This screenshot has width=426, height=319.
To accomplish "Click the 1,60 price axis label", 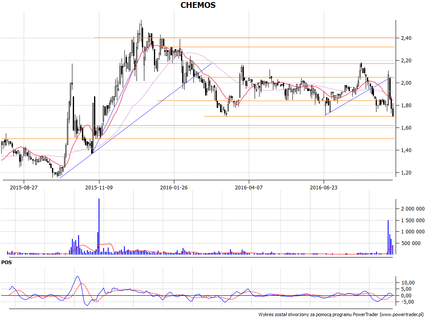I will click(x=406, y=128).
